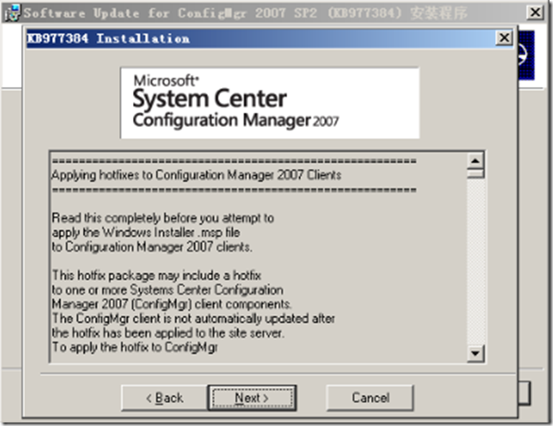Click the scroll up arrow in readme box
Image resolution: width=553 pixels, height=426 pixels.
(476, 161)
